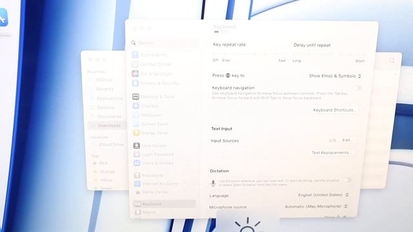Open Displays icon in Settings sidebar

[x=136, y=106]
